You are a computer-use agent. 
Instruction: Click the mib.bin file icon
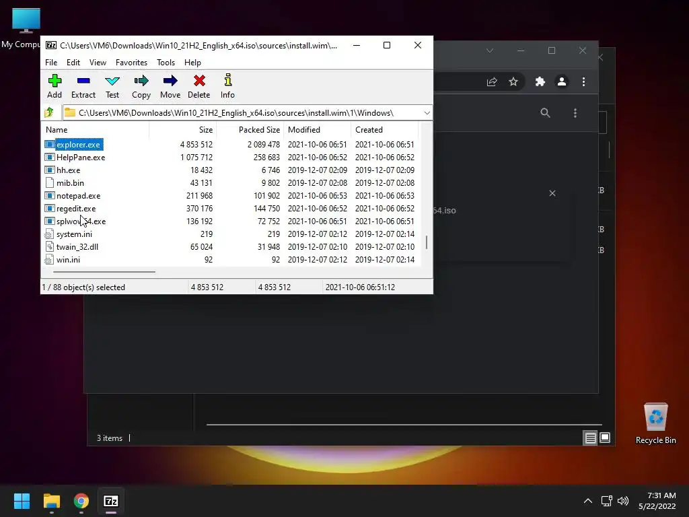click(50, 182)
